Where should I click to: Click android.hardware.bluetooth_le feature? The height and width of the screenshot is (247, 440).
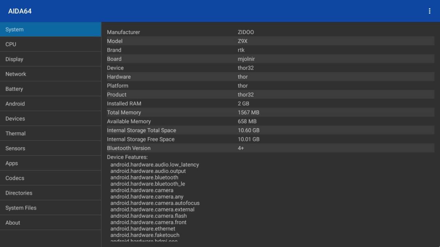(x=147, y=184)
